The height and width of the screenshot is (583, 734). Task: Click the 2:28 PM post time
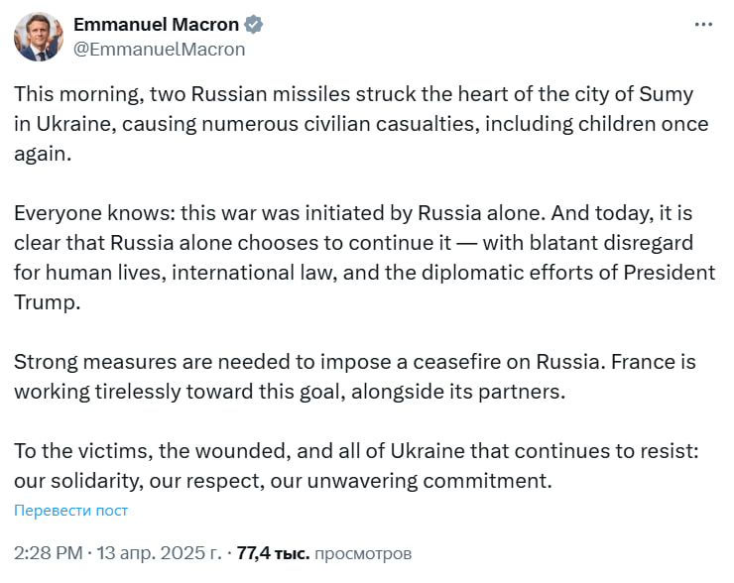tap(50, 553)
